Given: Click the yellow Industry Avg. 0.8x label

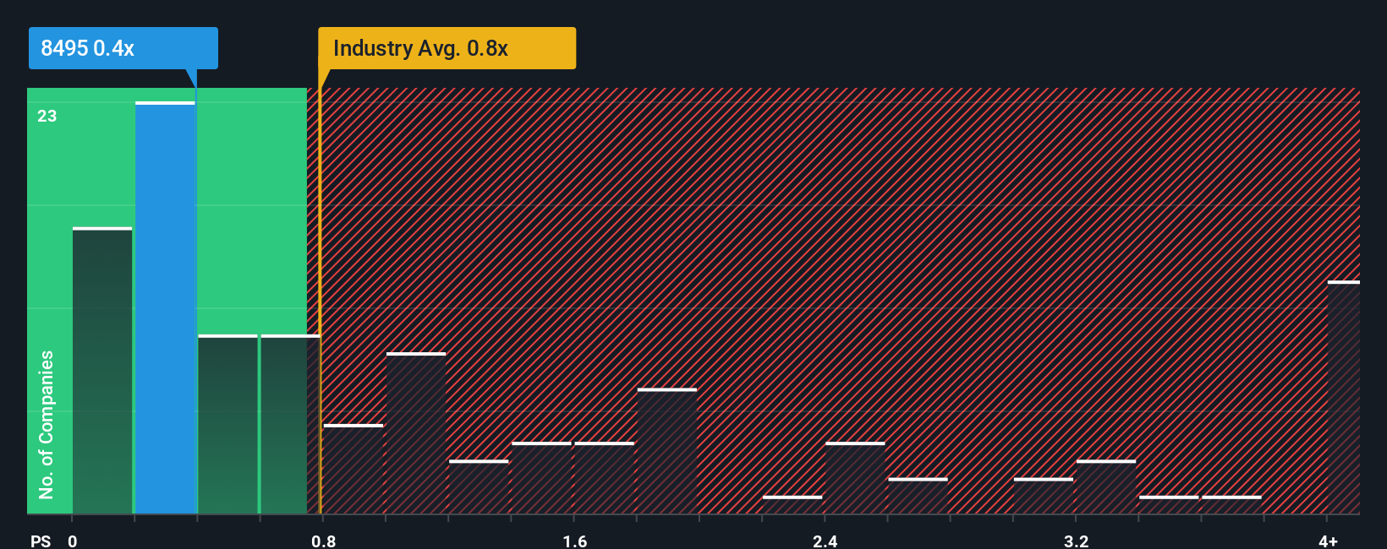Looking at the screenshot, I should pos(447,48).
